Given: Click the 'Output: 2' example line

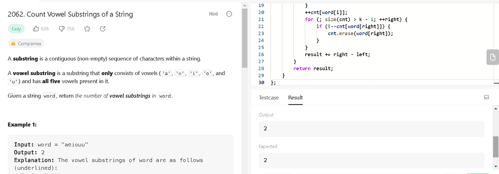Looking at the screenshot, I should click(30, 152).
